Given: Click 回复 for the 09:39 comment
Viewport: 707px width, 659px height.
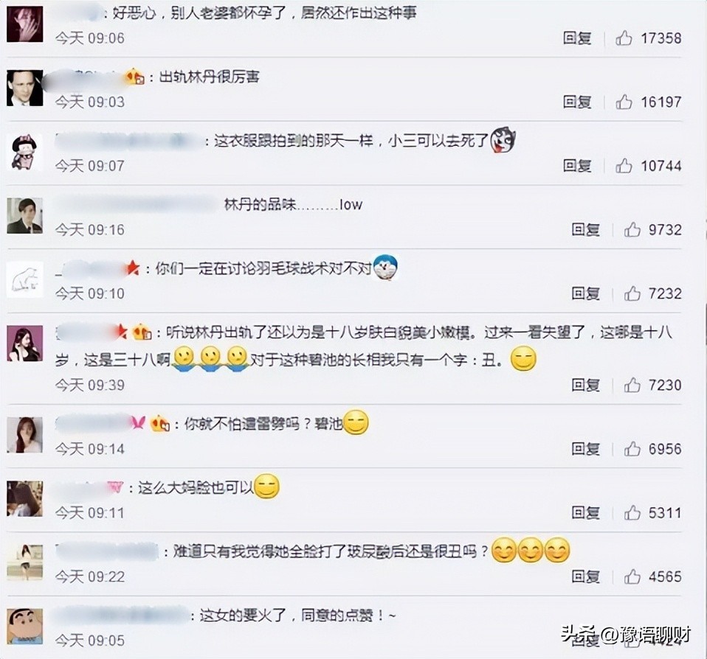Looking at the screenshot, I should click(x=586, y=386).
